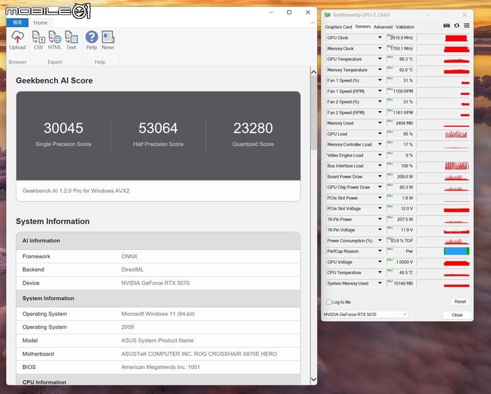Click the 2910.0 MHz GPU Clock reading
Screen dimensions: 491x394
click(x=401, y=38)
